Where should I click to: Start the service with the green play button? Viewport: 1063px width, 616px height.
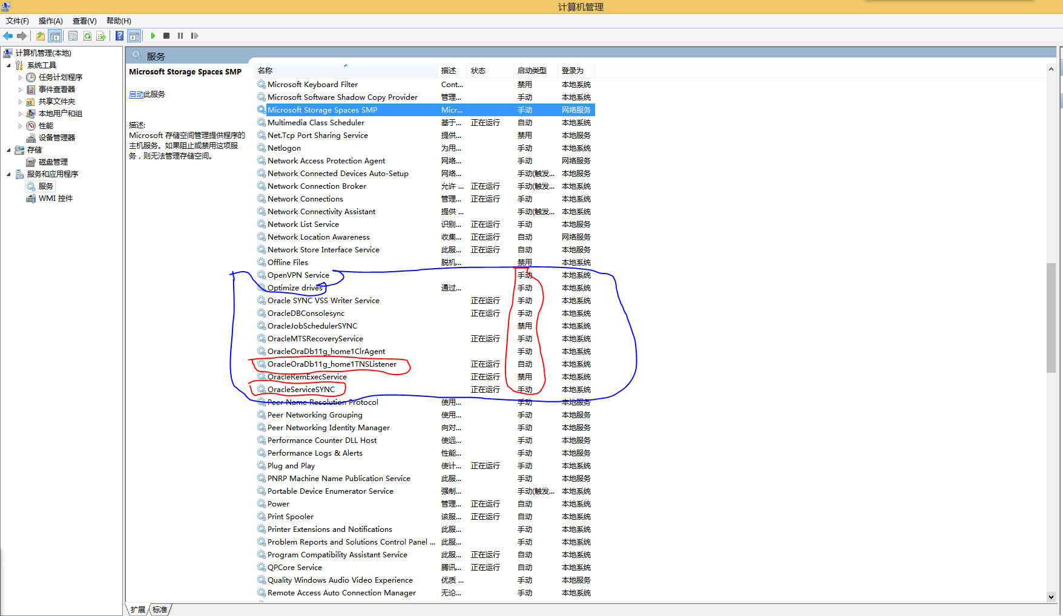153,36
